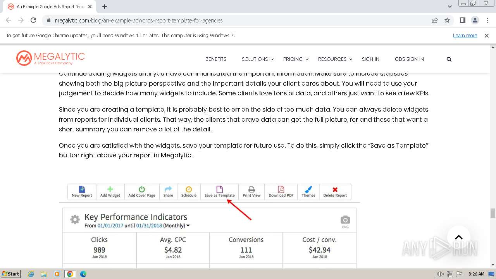
Task: Click the 01/31/2018 end date
Action: pos(149,226)
